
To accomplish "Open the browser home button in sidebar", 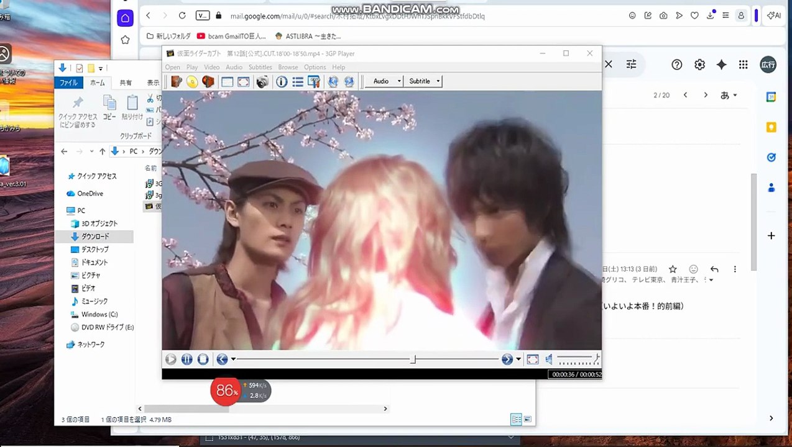I will [125, 18].
